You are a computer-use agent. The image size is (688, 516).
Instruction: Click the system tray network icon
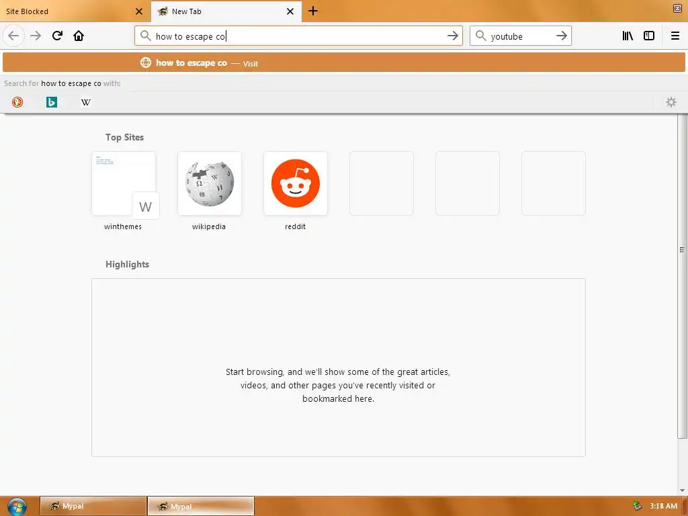637,506
